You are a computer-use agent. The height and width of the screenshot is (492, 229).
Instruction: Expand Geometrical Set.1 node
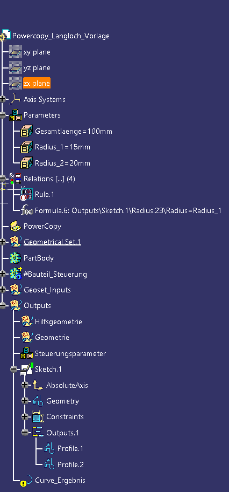tap(3, 242)
